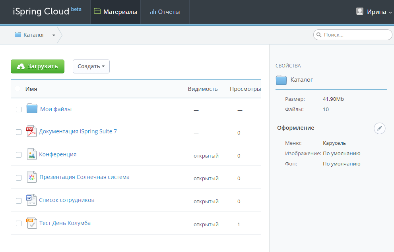394x252 pixels.
Task: Expand the Каталог breadcrumb dropdown arrow
Action: click(x=54, y=35)
